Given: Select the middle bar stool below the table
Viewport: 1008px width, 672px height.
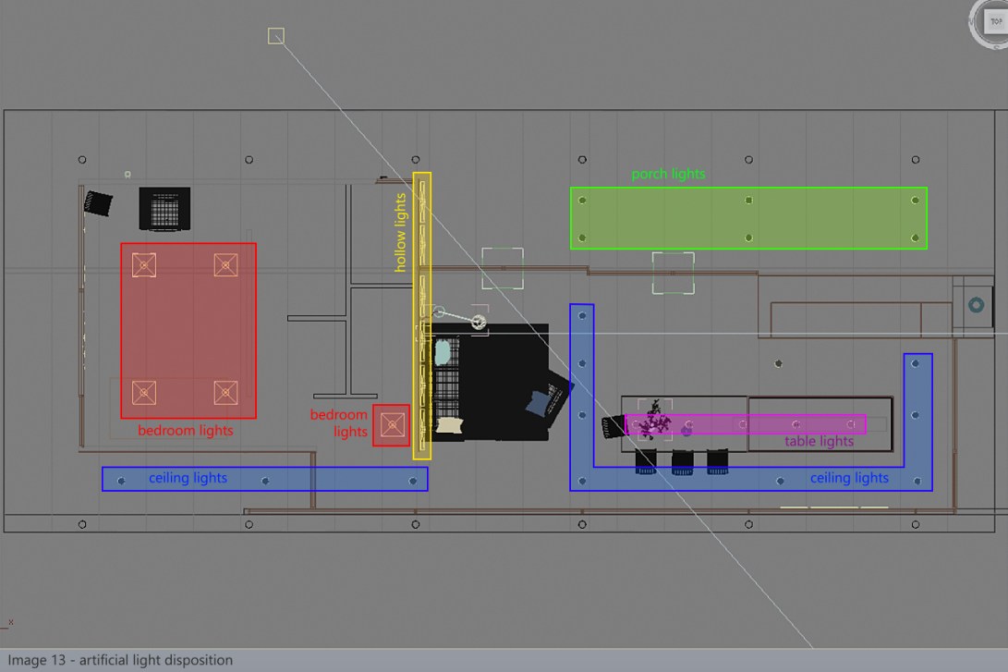Looking at the screenshot, I should 683,460.
